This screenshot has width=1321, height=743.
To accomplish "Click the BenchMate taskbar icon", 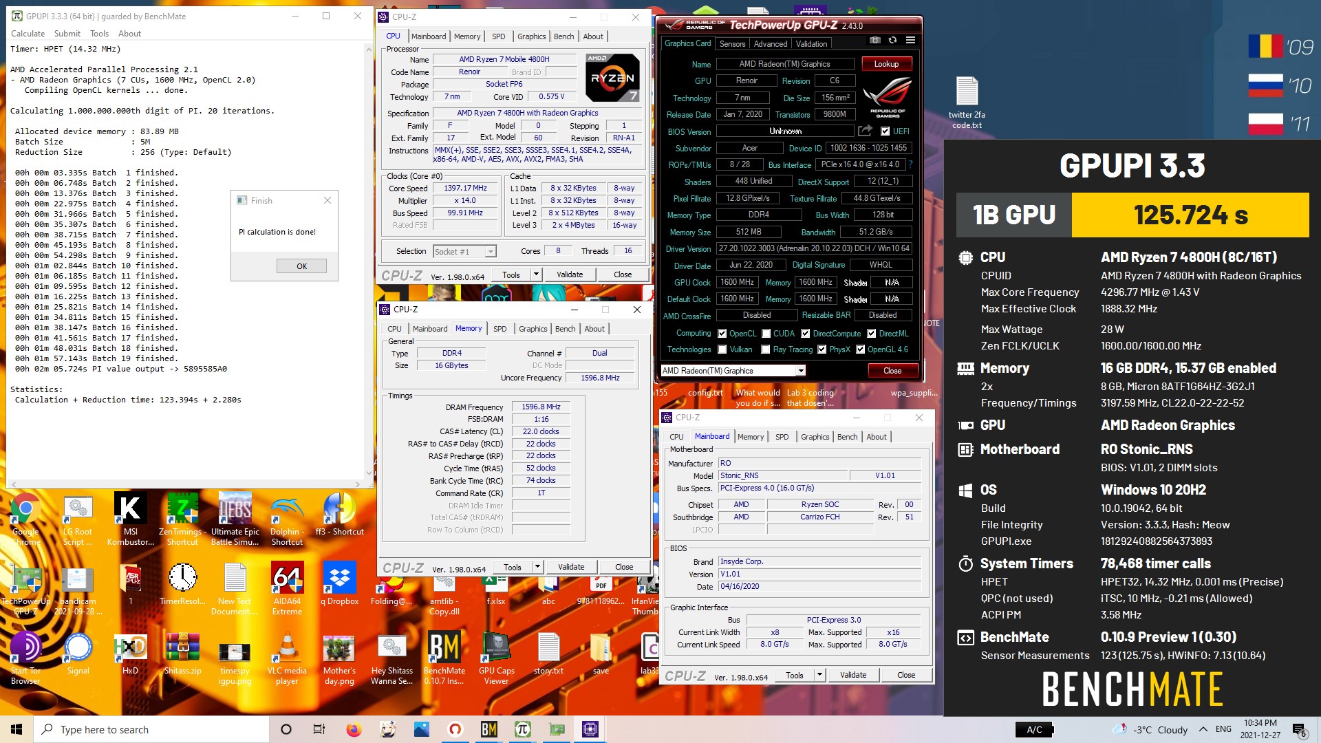I will [x=489, y=729].
